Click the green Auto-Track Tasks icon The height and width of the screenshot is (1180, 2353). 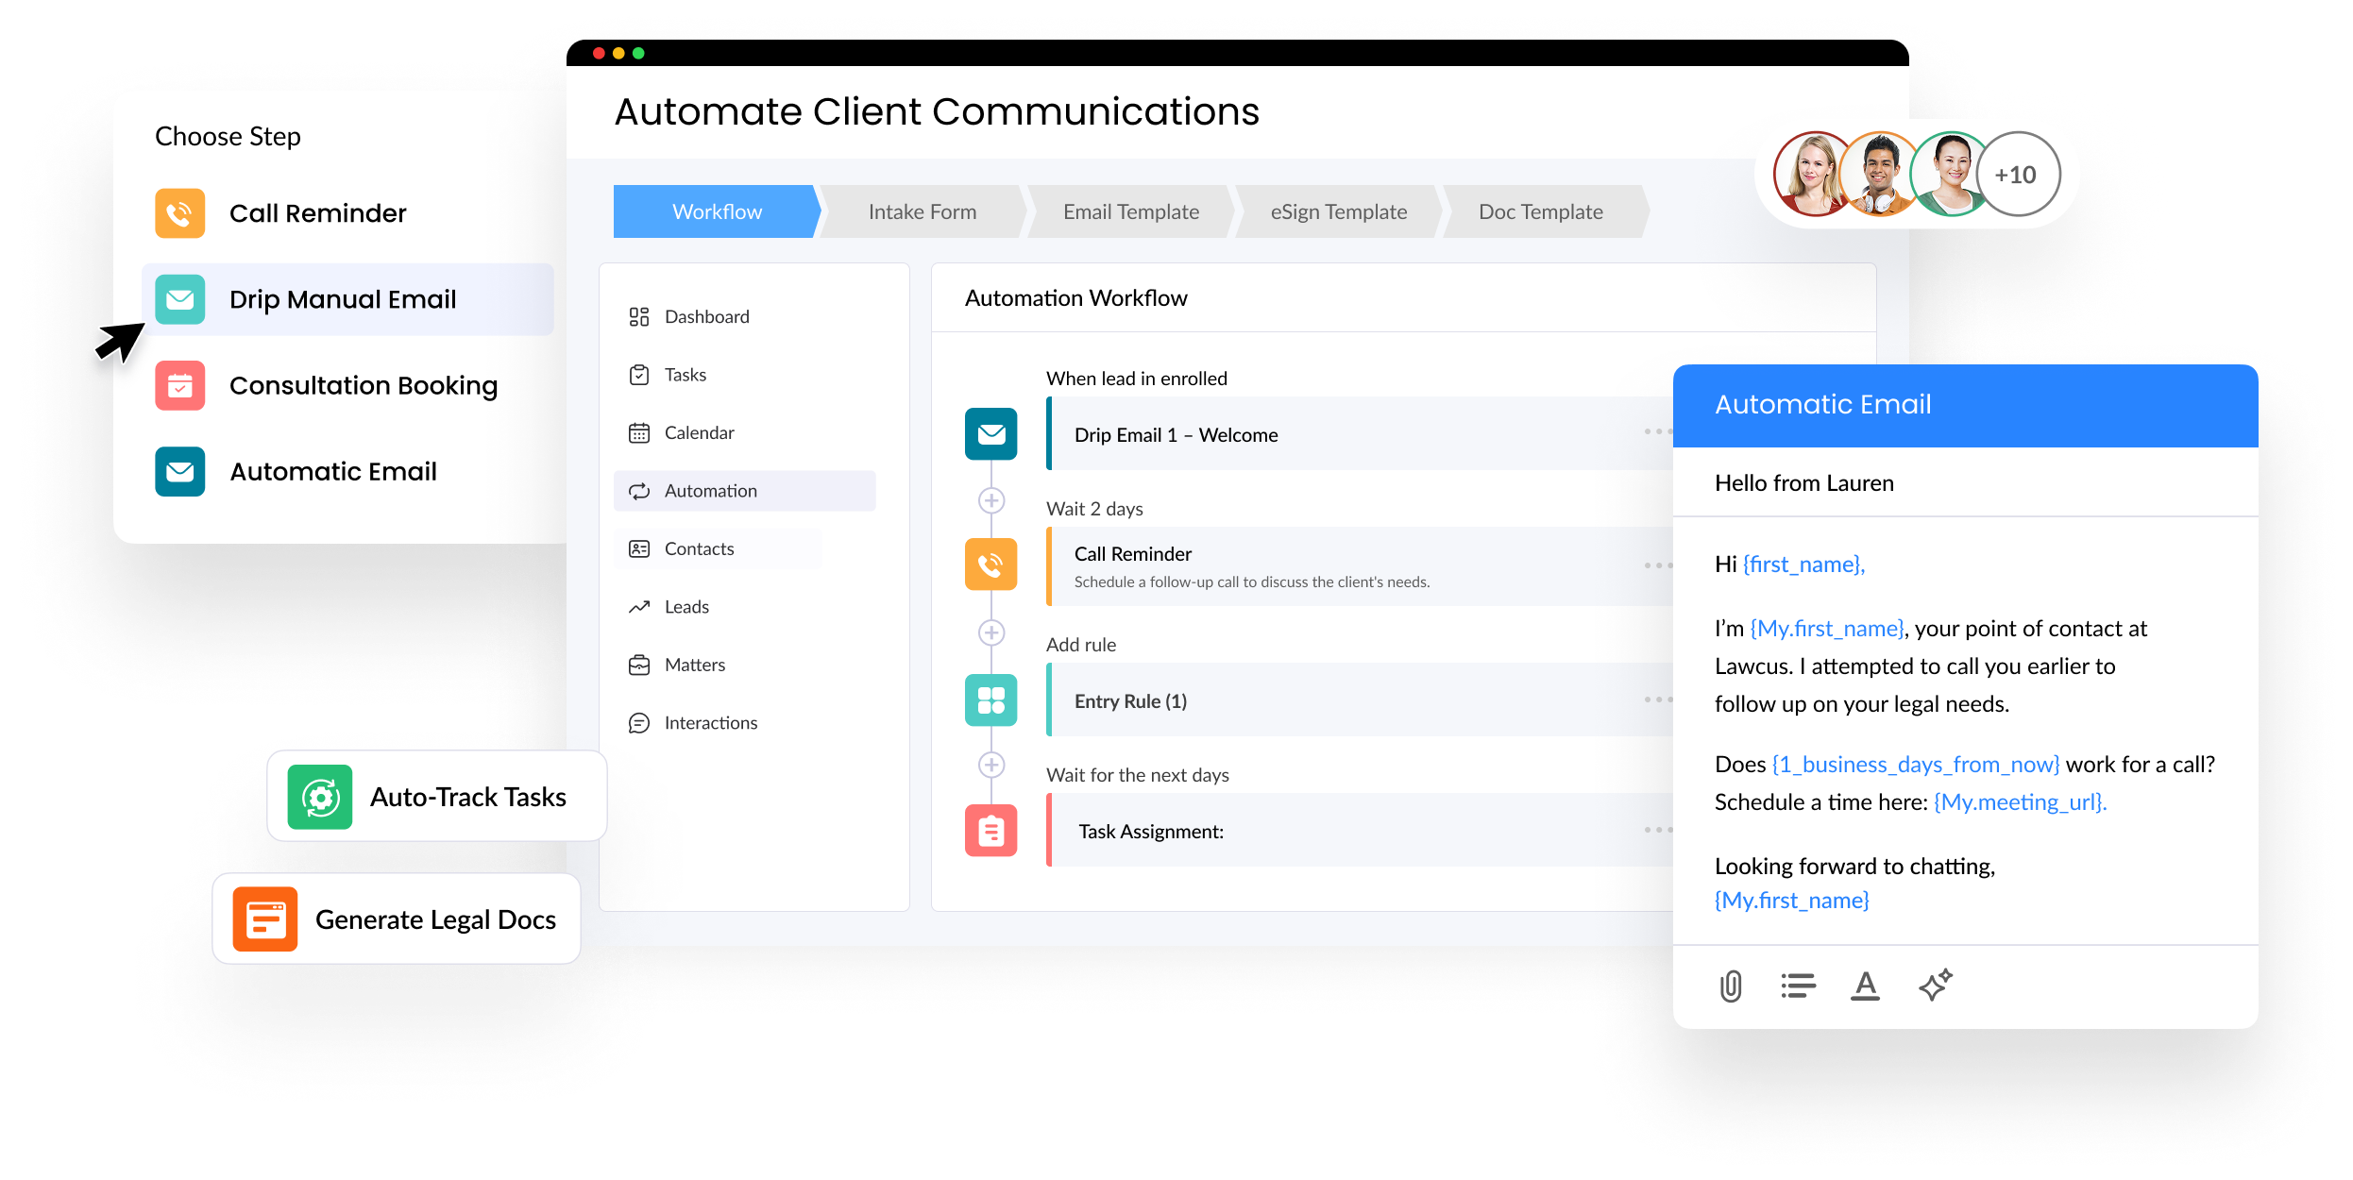(320, 798)
